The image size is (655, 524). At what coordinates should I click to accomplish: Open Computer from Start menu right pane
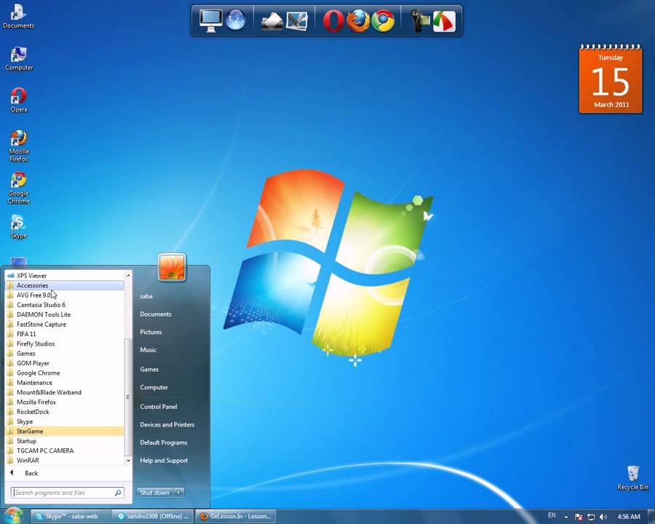tap(154, 387)
